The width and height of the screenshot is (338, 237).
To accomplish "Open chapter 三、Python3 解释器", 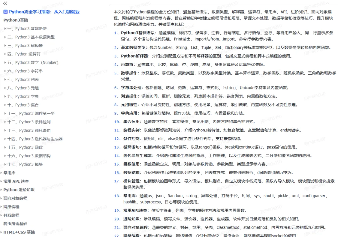I will click(x=25, y=46).
